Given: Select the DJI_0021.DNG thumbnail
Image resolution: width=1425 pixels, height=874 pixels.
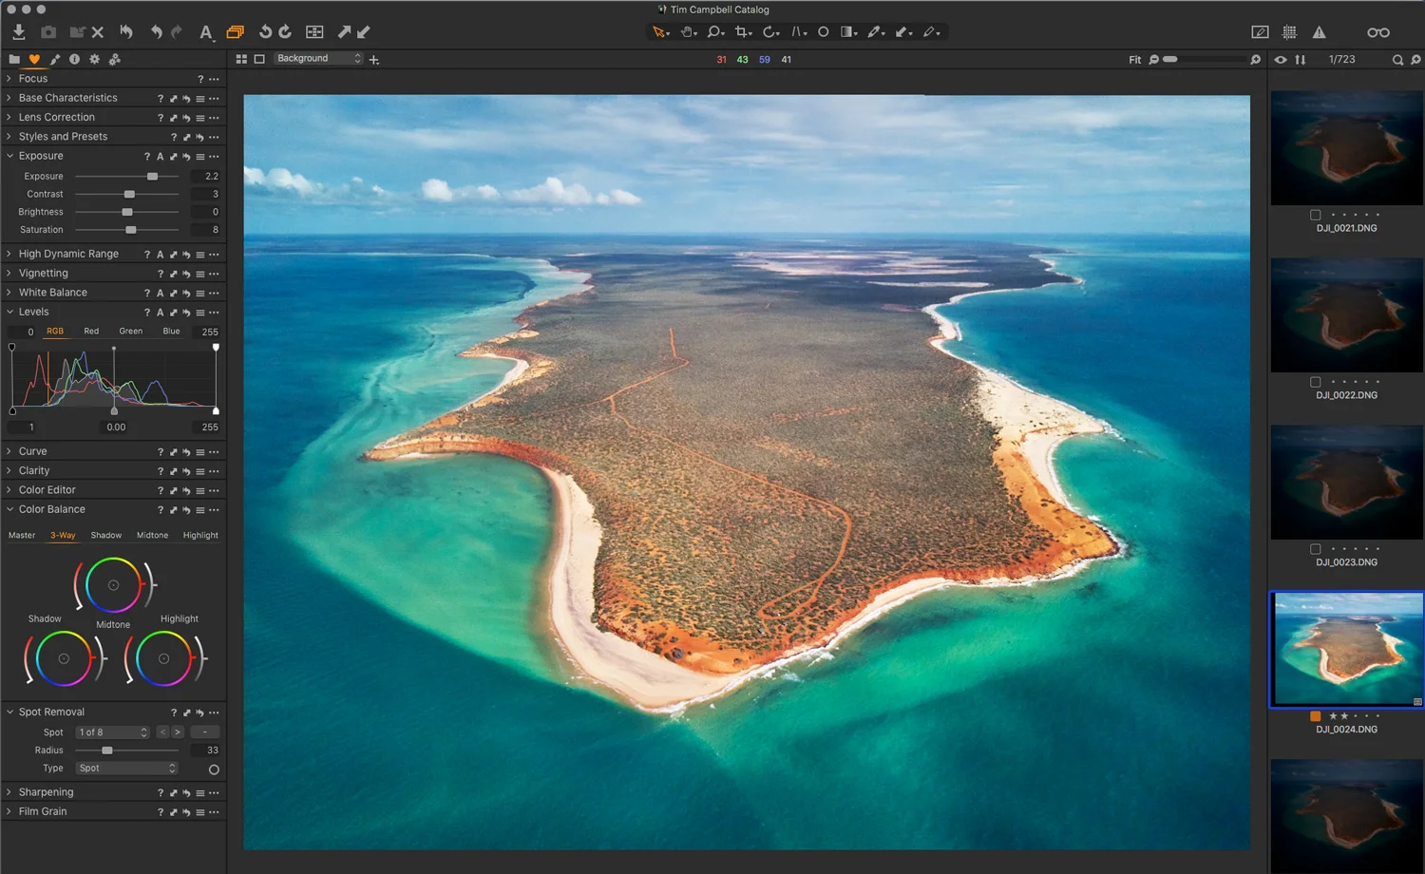Looking at the screenshot, I should pos(1346,147).
